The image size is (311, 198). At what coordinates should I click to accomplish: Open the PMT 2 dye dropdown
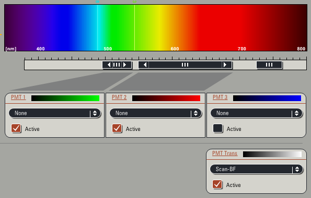156,113
